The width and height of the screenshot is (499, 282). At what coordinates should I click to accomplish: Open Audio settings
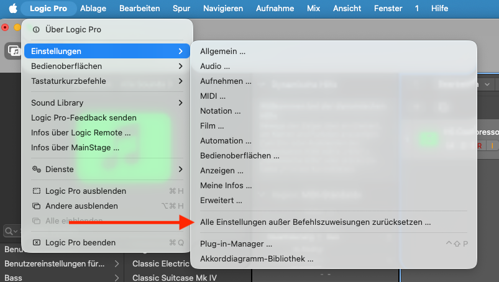click(334, 66)
